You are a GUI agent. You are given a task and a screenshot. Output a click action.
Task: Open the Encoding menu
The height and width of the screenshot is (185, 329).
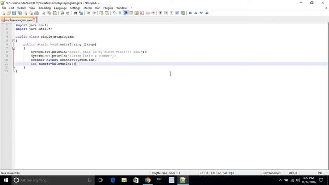(45, 8)
